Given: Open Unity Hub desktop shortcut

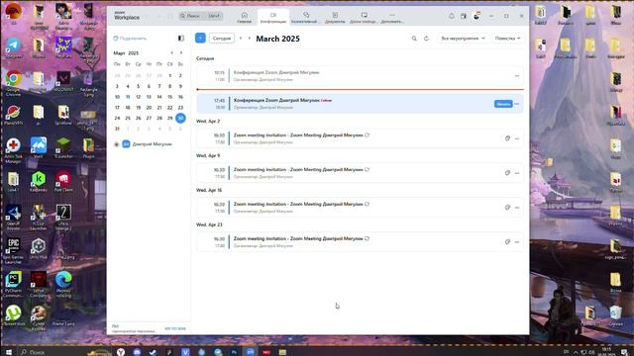Looking at the screenshot, I should (x=39, y=248).
